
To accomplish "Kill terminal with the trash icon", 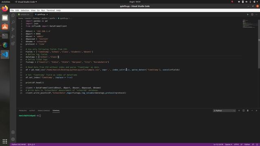I will pos(248,111).
